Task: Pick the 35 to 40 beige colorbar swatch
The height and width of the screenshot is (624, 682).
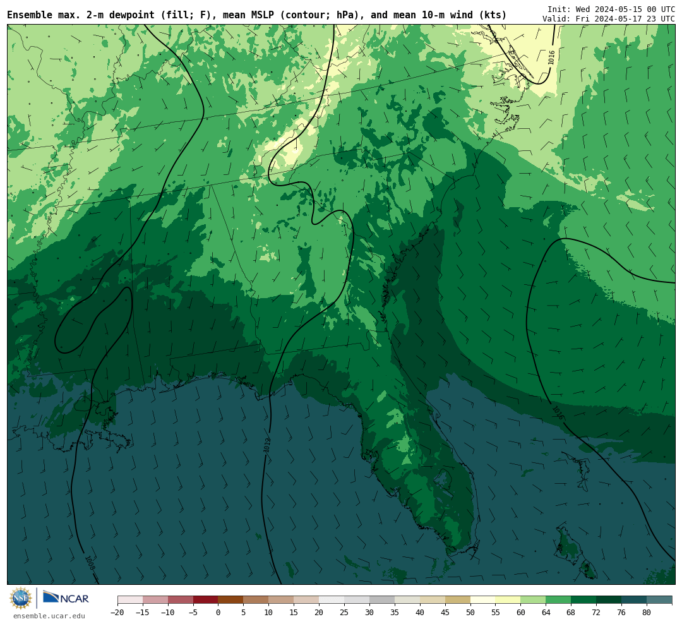Action: (407, 599)
